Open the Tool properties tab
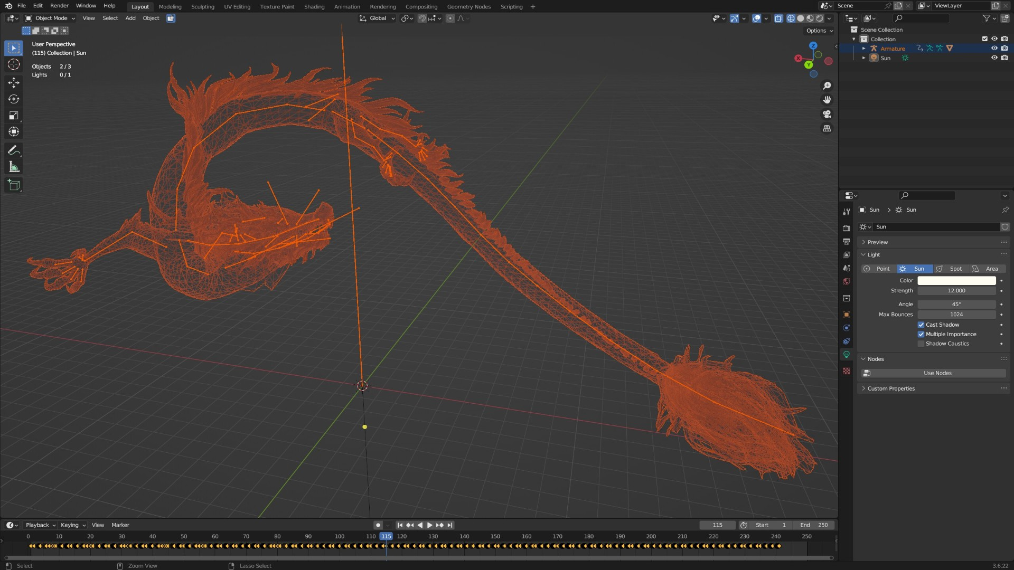The width and height of the screenshot is (1014, 570). point(847,212)
